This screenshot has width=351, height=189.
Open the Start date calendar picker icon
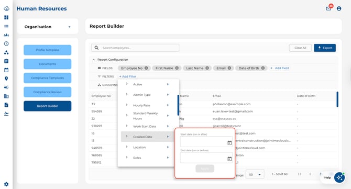pyautogui.click(x=229, y=143)
